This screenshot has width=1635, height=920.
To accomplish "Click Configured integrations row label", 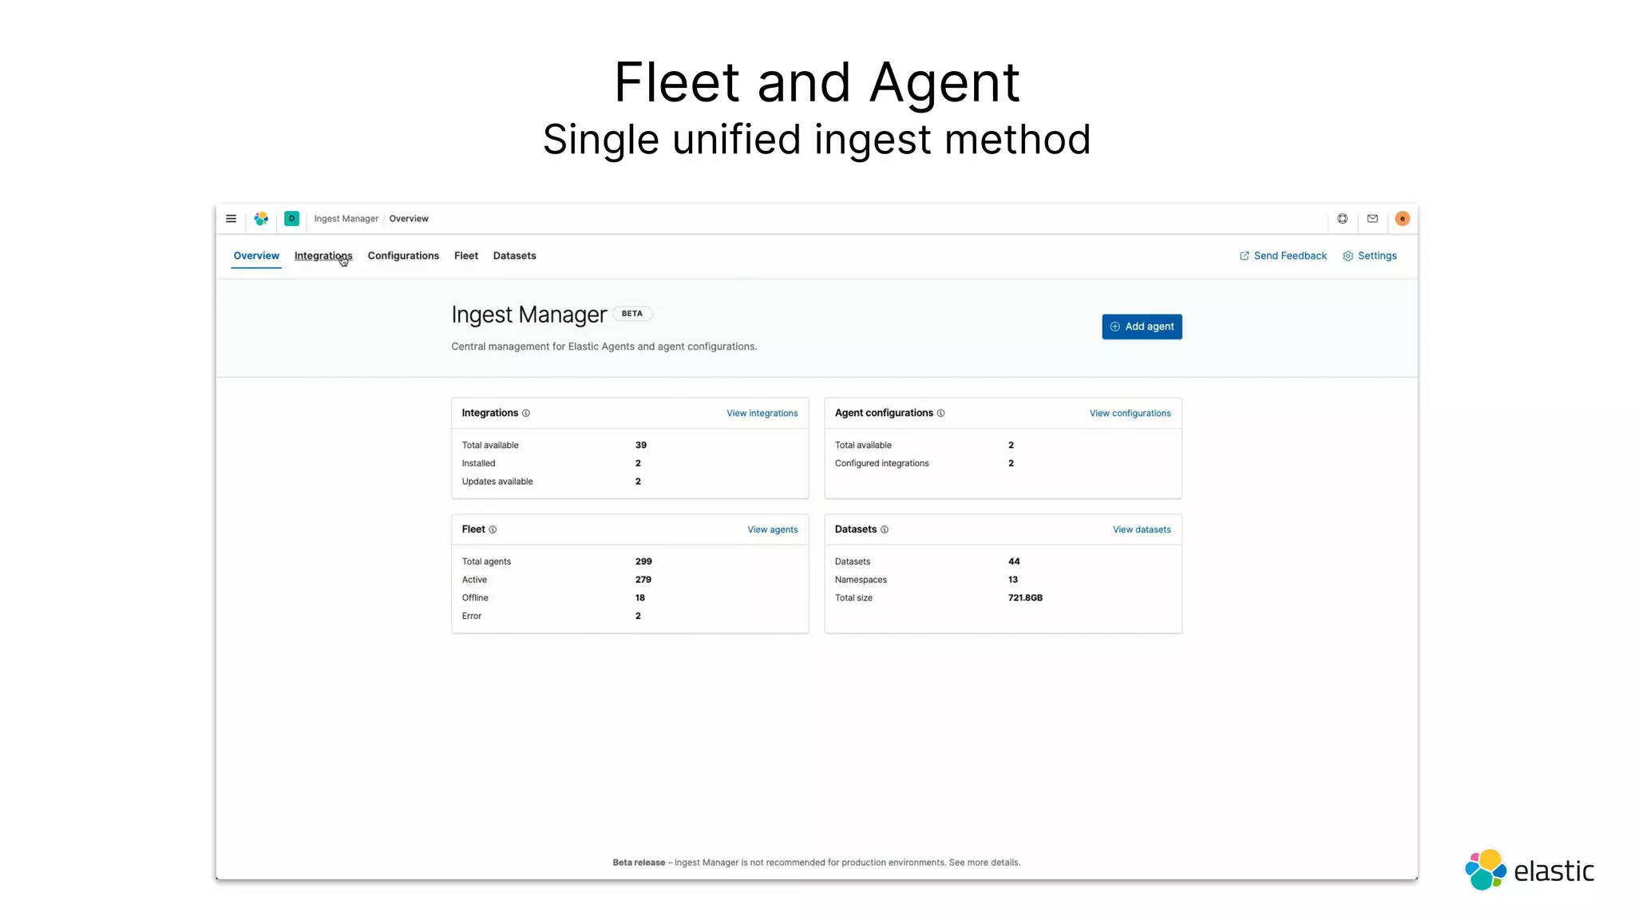I will 881,463.
